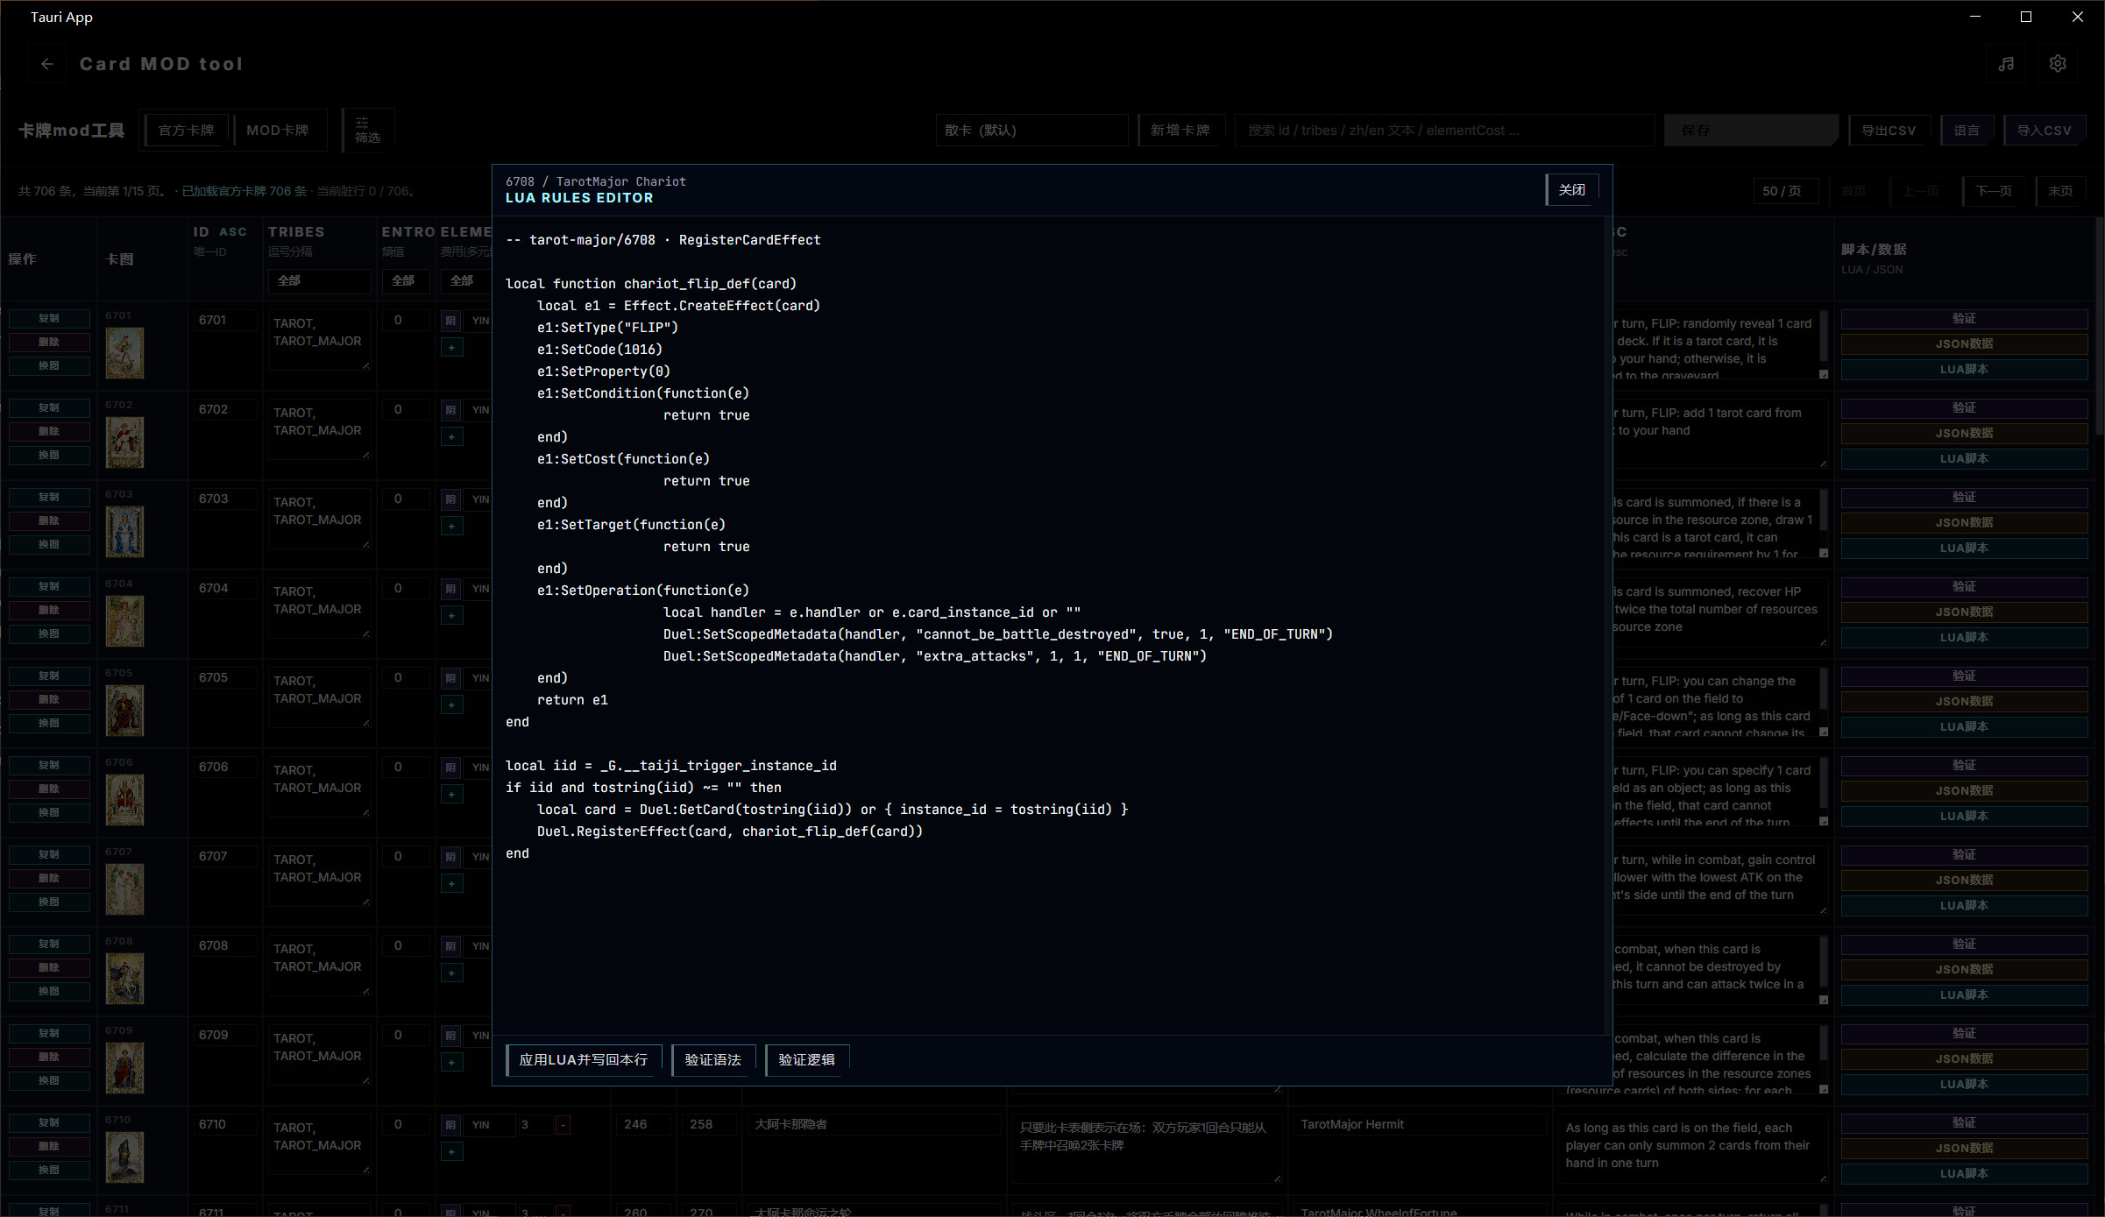Open the music note sound settings
This screenshot has height=1217, width=2105.
tap(2006, 64)
